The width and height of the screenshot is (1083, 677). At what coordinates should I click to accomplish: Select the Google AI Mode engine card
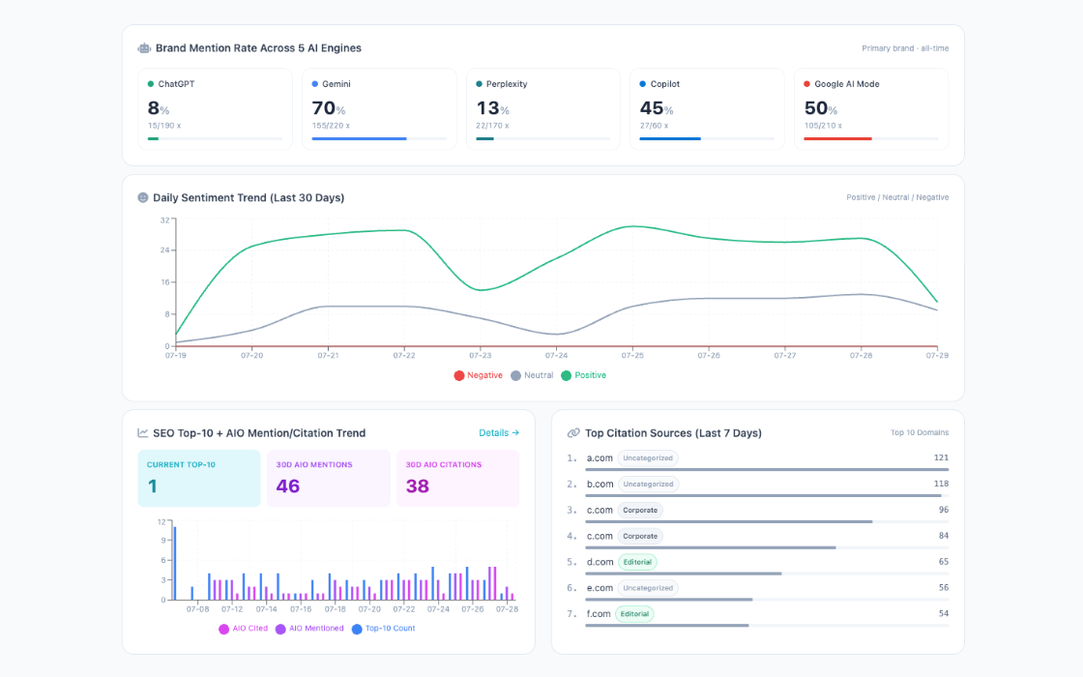tap(871, 109)
